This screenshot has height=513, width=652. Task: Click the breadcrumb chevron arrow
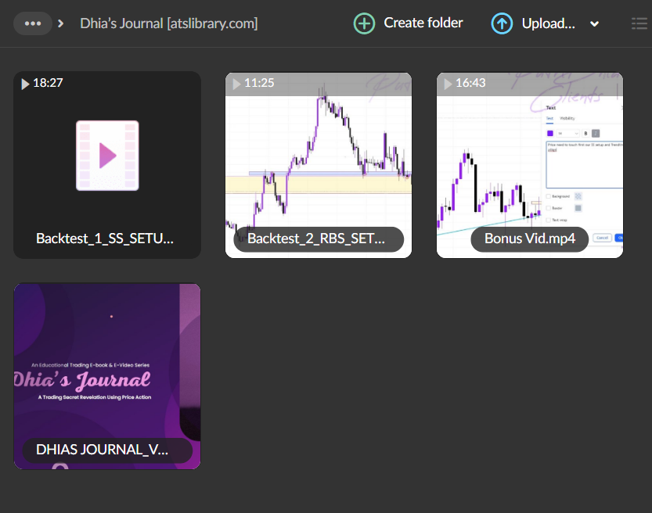[61, 23]
